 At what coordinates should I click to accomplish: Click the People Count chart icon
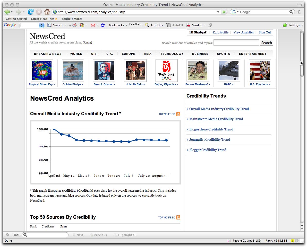[x=229, y=241]
